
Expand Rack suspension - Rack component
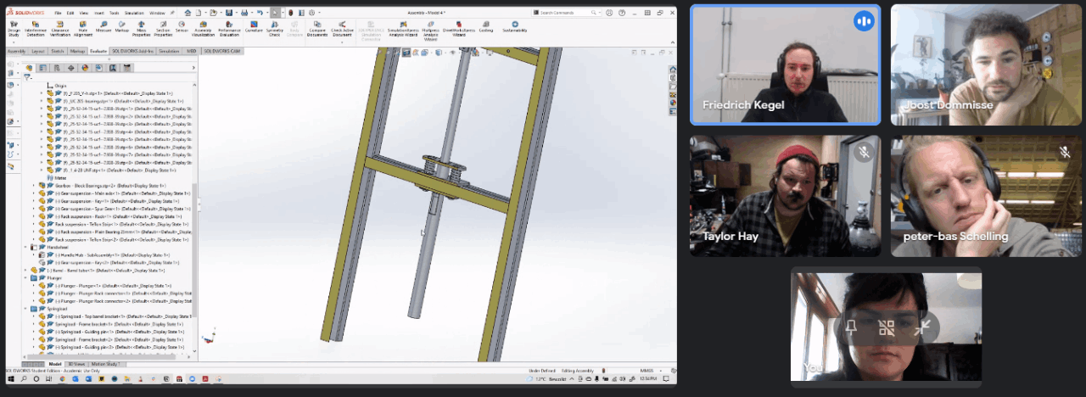pyautogui.click(x=34, y=216)
